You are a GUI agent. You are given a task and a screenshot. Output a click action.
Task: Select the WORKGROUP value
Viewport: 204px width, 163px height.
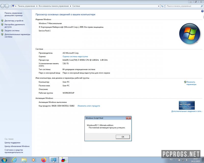(x=68, y=93)
